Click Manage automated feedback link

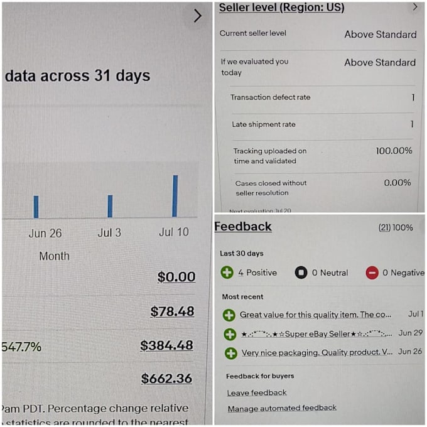[x=282, y=408]
